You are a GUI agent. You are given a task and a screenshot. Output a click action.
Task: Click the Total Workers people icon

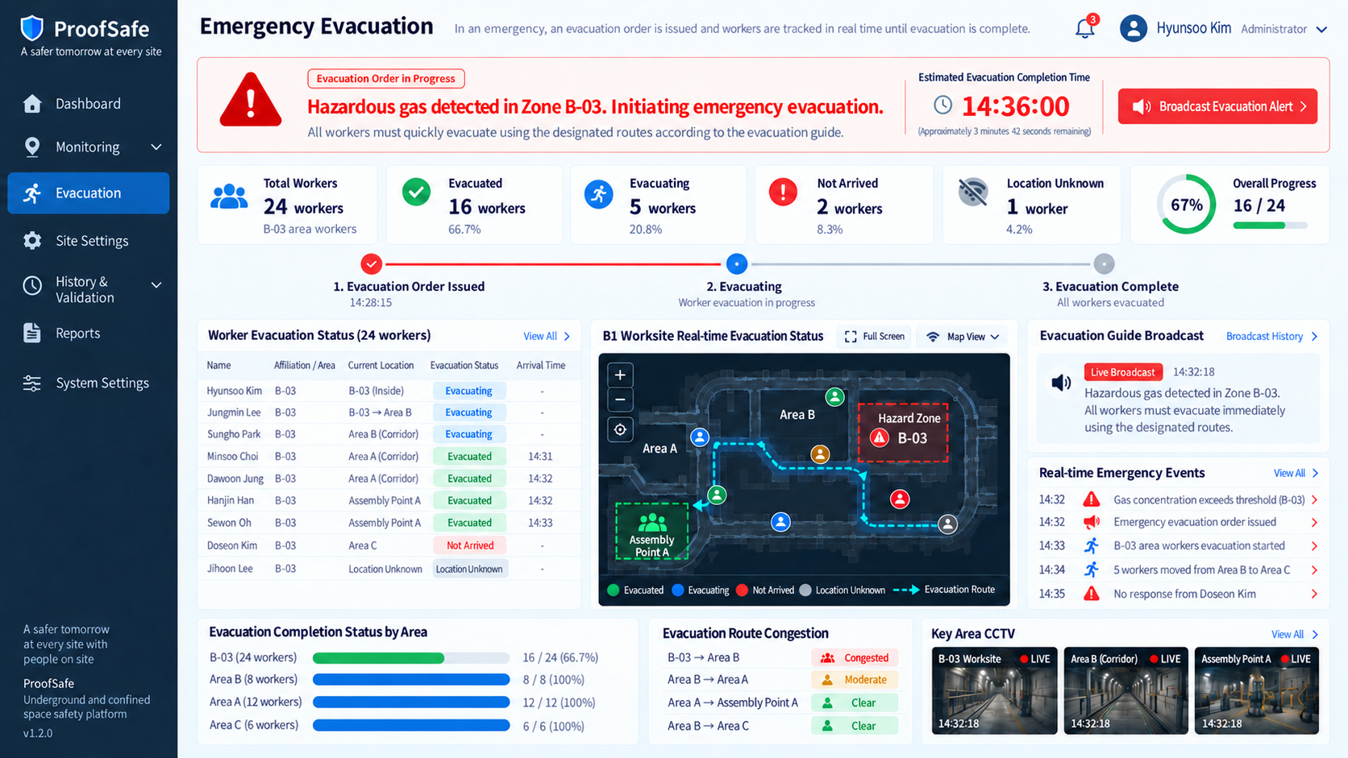(229, 197)
